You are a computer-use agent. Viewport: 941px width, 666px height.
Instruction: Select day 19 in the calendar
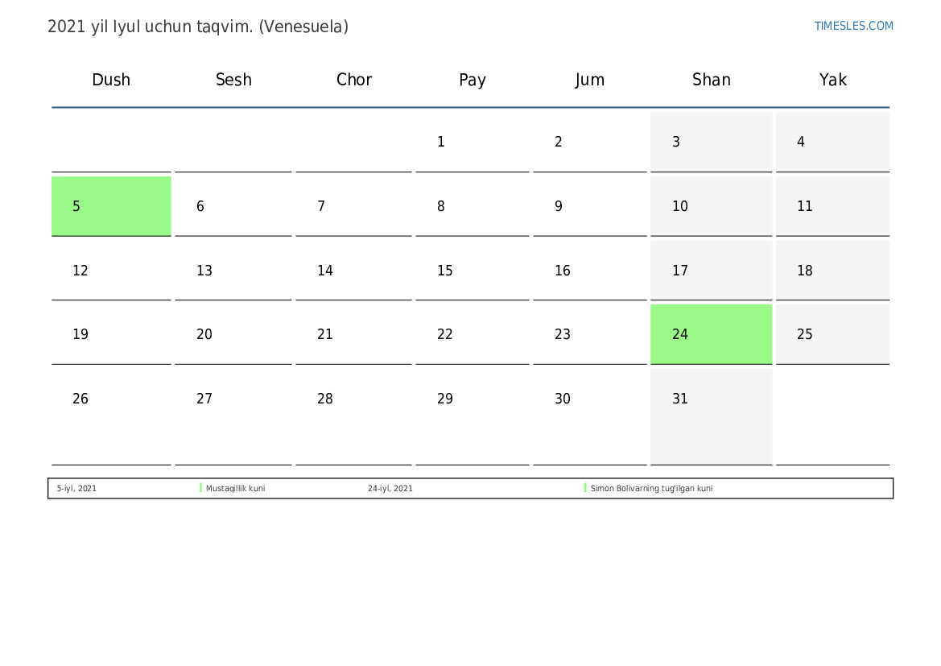[x=111, y=334]
